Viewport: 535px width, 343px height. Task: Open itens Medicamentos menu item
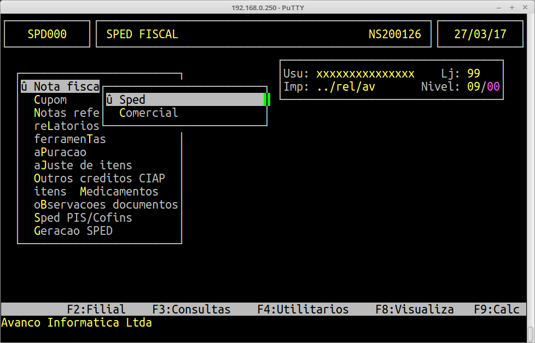point(96,192)
